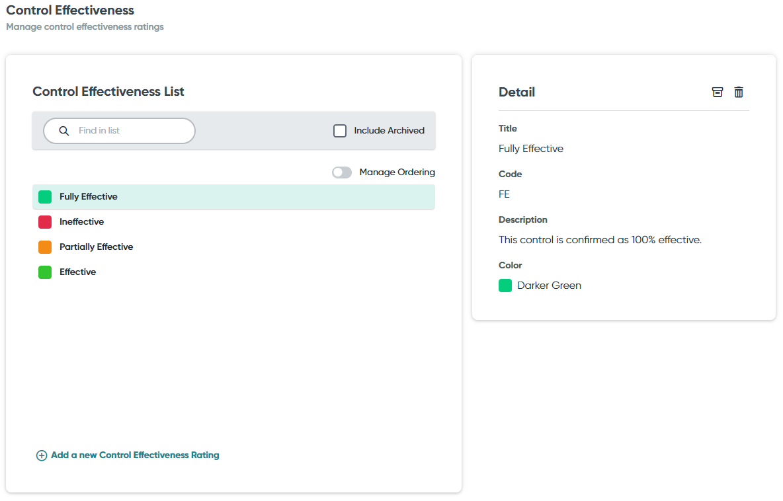
Task: Focus the Find in list search field
Action: tap(119, 131)
